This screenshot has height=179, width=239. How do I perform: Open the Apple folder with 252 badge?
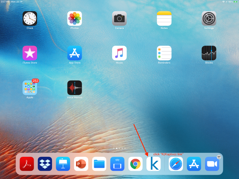pyautogui.click(x=30, y=88)
